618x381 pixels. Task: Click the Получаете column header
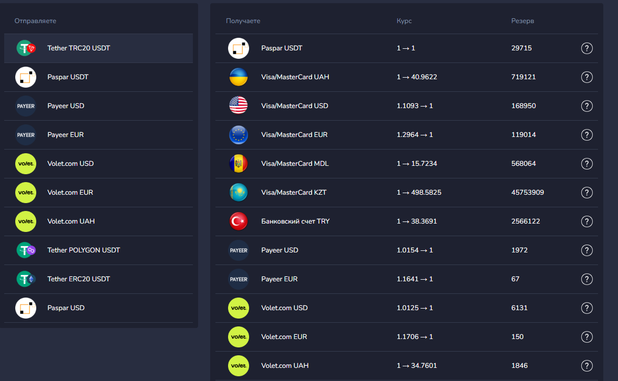243,21
